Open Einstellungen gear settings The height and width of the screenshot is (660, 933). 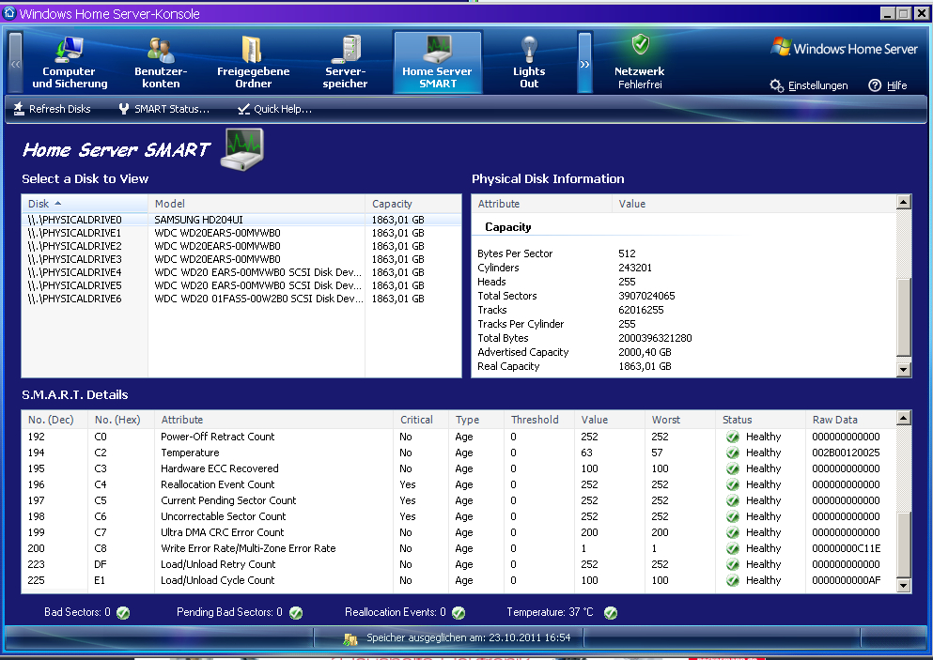809,85
